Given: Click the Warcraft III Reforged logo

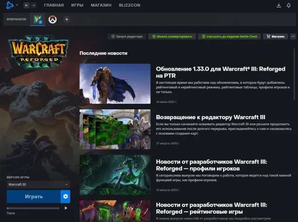Looking at the screenshot, I should (39, 52).
